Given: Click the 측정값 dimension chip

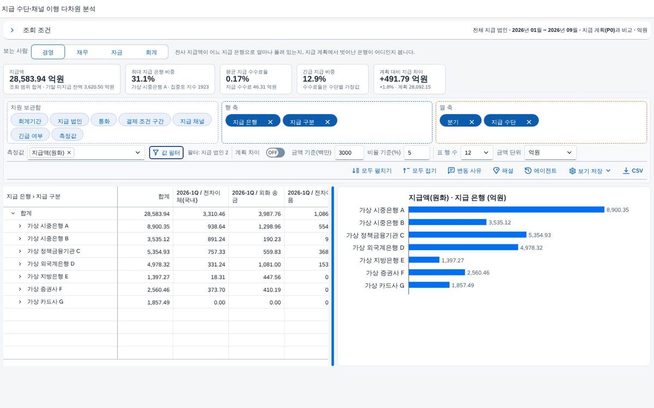Looking at the screenshot, I should click(67, 136).
